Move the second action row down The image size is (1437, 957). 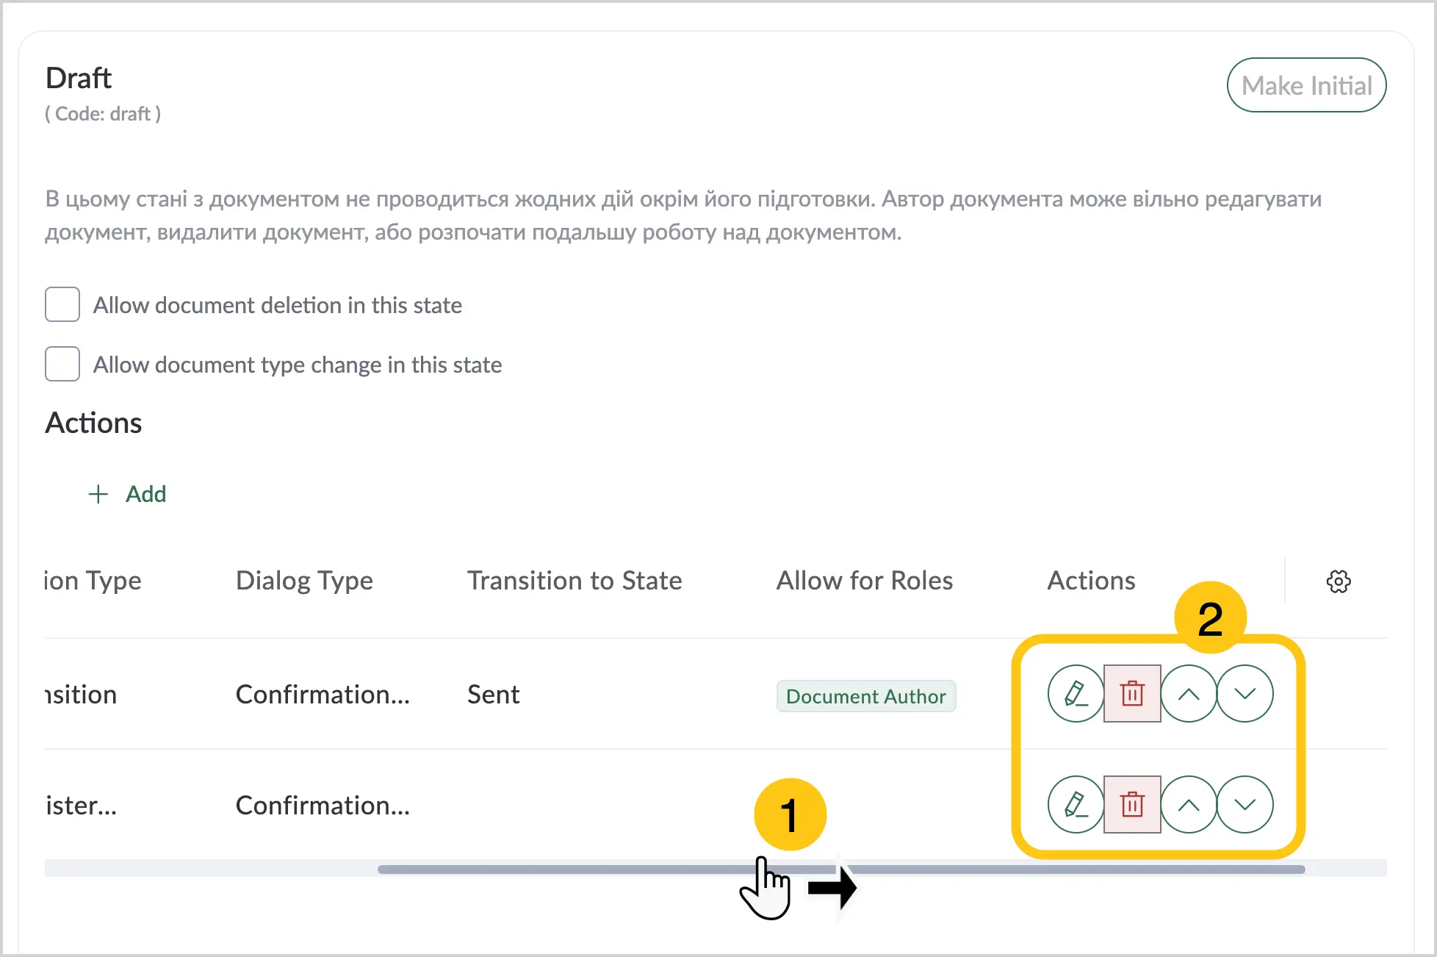(1245, 805)
